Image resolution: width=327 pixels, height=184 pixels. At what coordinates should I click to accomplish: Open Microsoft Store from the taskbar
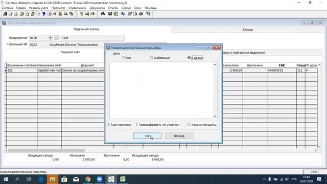tap(64, 179)
